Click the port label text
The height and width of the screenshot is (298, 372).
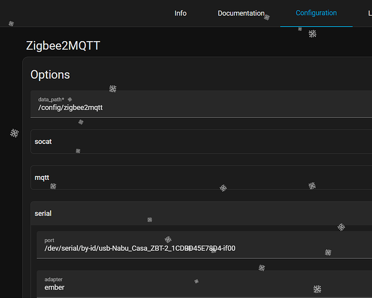[x=49, y=240]
